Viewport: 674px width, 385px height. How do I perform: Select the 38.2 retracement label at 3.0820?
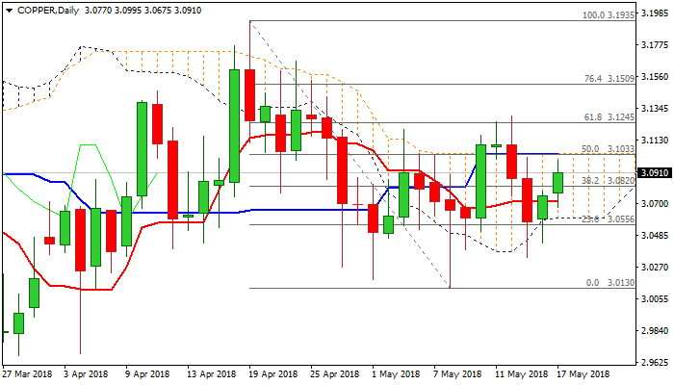coord(606,180)
